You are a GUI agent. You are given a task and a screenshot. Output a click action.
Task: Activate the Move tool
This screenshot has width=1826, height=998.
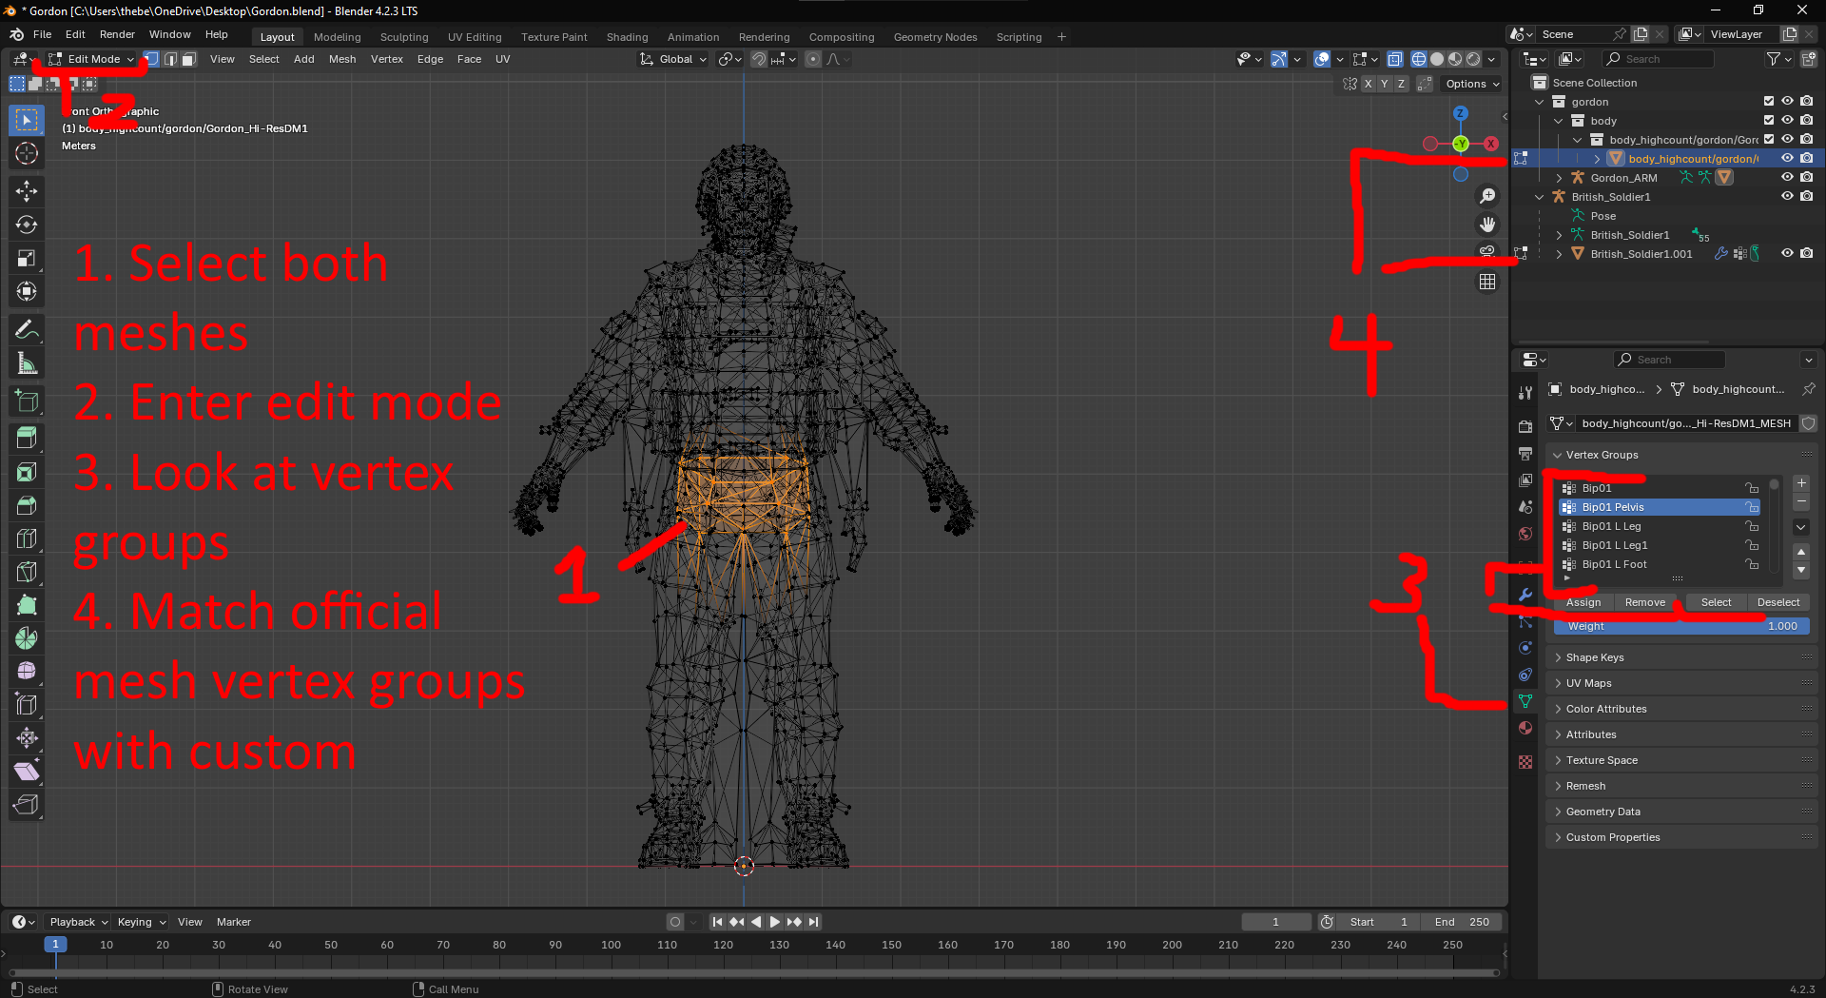click(x=27, y=191)
